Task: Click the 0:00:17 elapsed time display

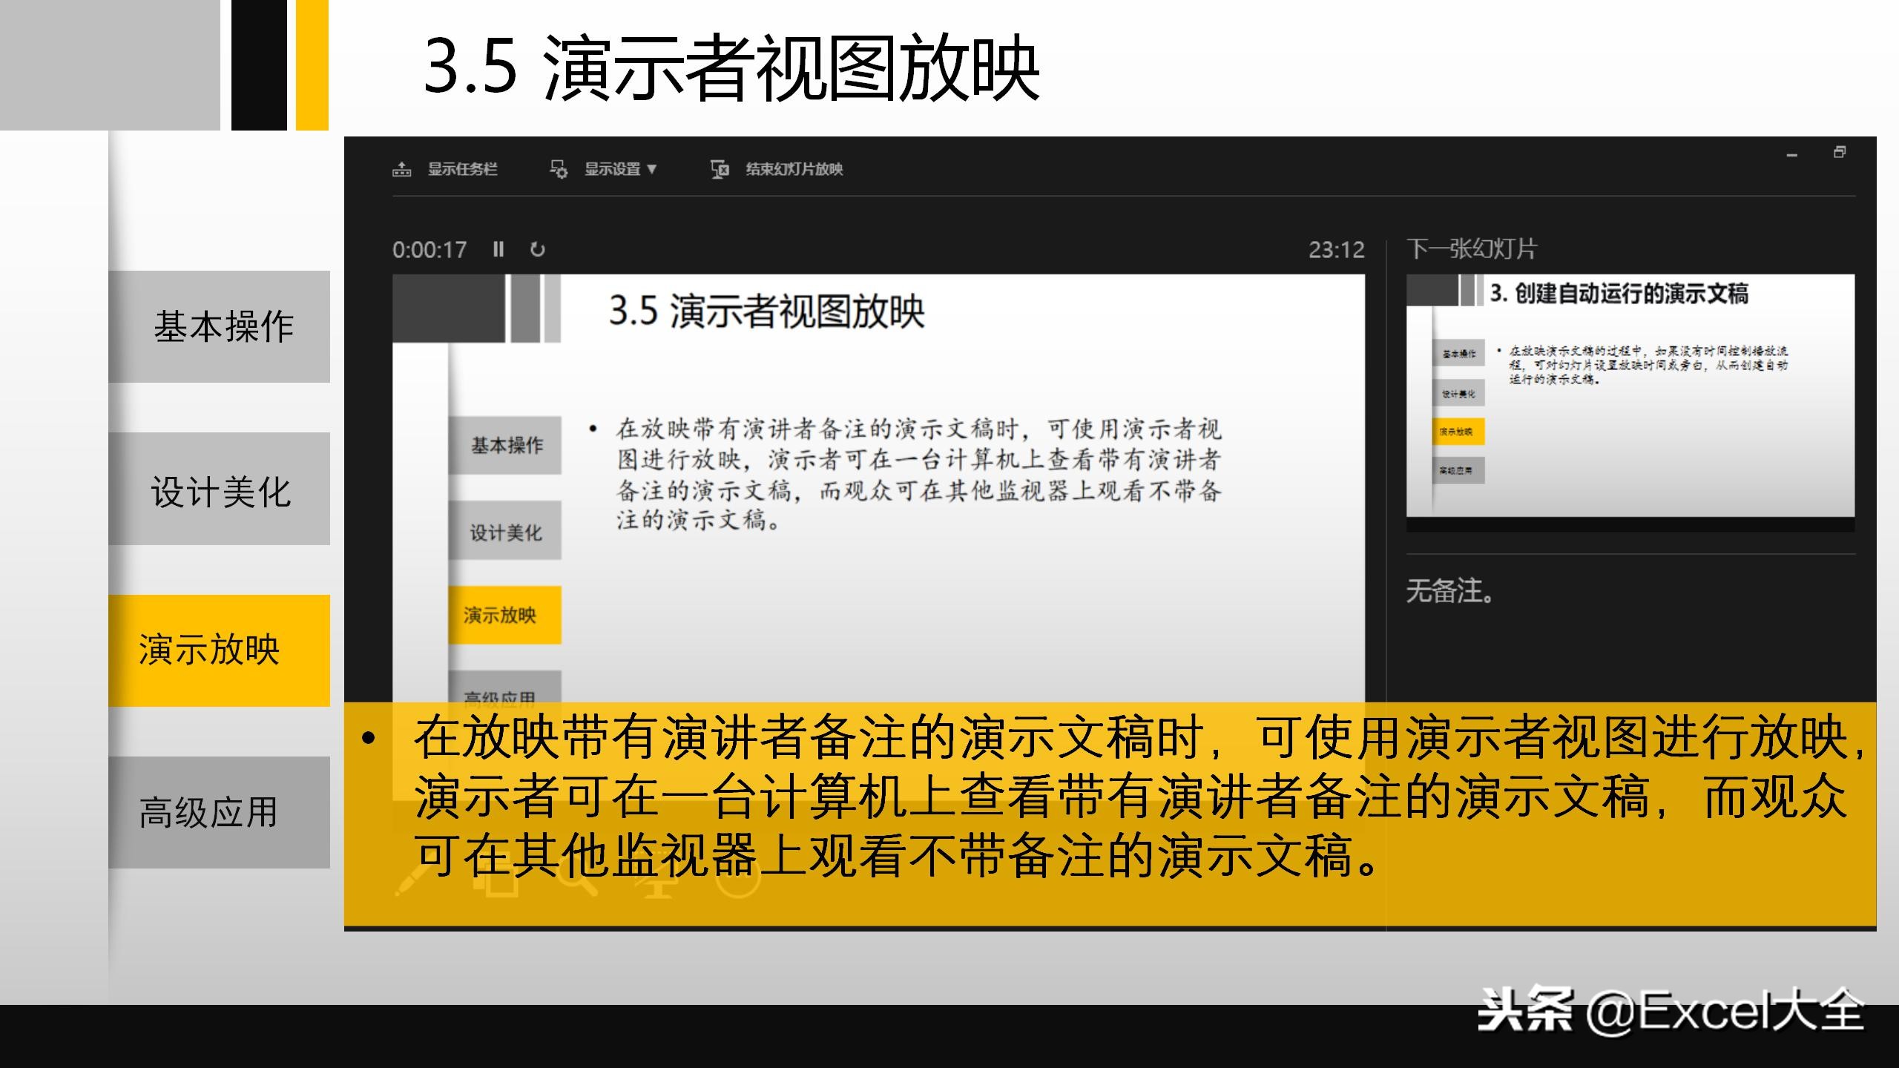Action: (x=430, y=250)
